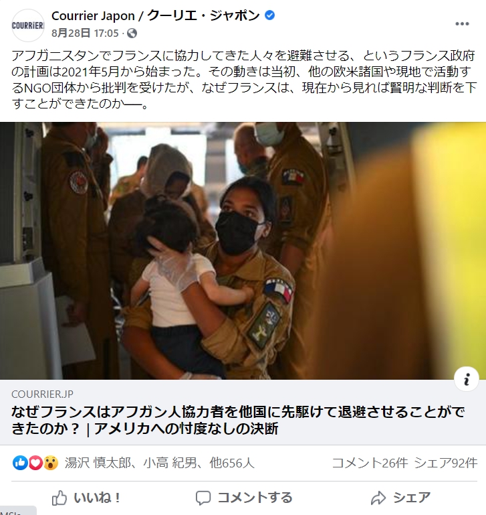Click the blue verified badge icon
The image size is (486, 515).
269,15
